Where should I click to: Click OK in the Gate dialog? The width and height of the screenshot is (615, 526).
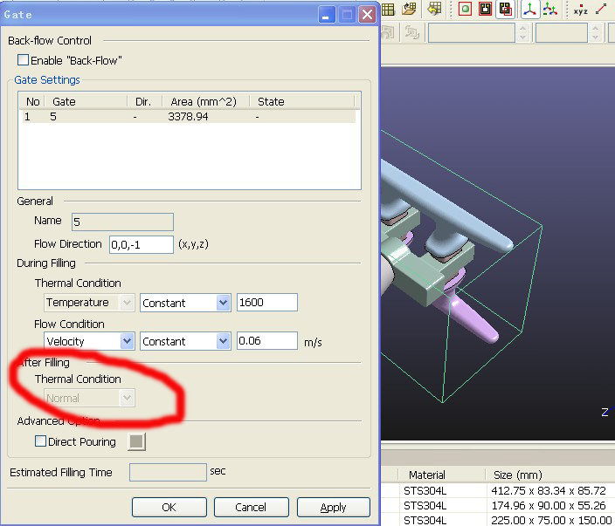(169, 507)
